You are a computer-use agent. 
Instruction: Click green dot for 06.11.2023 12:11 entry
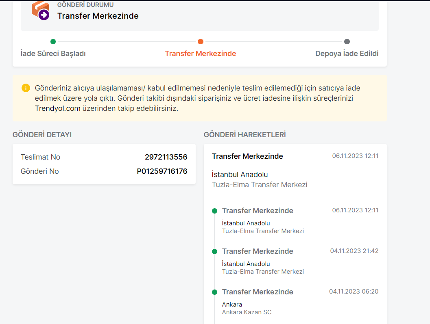tap(214, 211)
